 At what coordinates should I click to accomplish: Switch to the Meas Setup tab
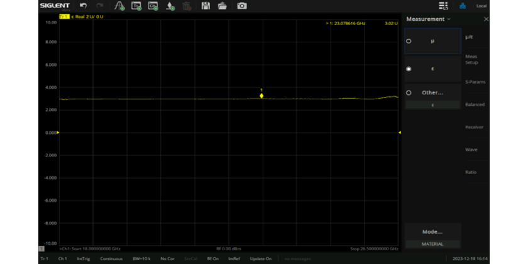[471, 60]
